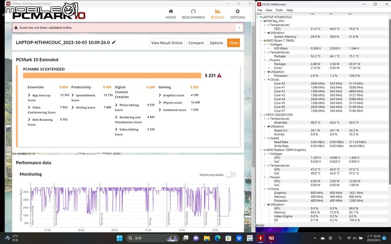Screen dimensions: 391x244
Task: Expand Writing Score row
Action: click(x=73, y=107)
